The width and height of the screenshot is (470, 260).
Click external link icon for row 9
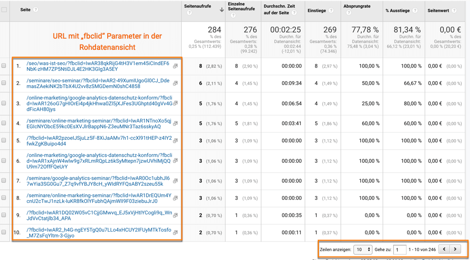click(x=175, y=215)
